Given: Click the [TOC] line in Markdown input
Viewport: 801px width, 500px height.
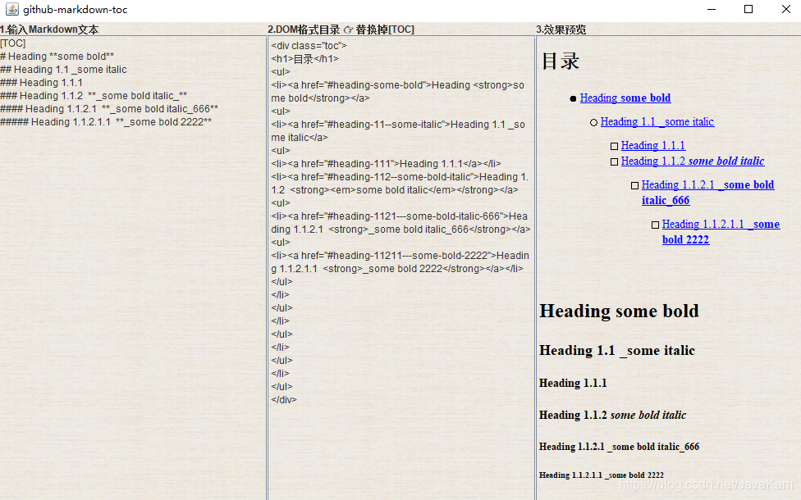Looking at the screenshot, I should click(x=13, y=43).
